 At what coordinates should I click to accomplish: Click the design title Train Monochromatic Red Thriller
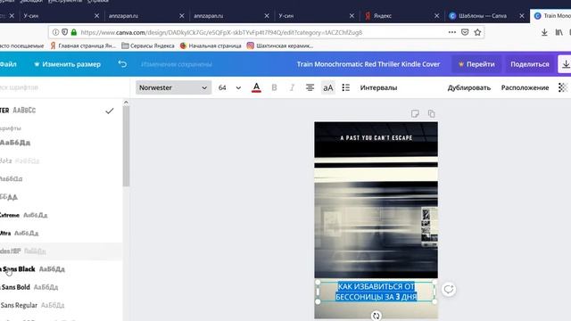368,64
